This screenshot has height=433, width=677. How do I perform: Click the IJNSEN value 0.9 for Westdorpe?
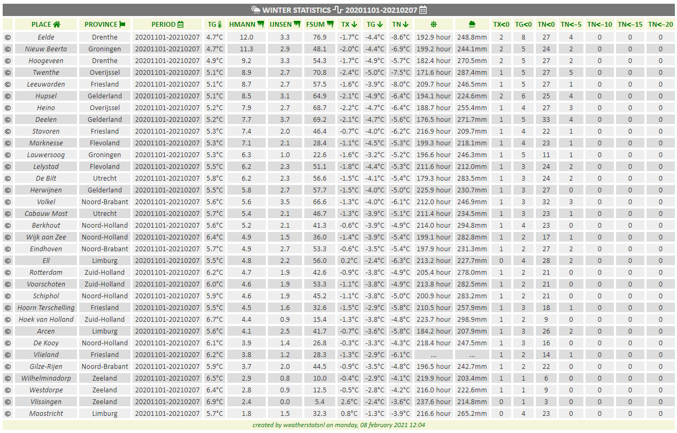point(285,390)
